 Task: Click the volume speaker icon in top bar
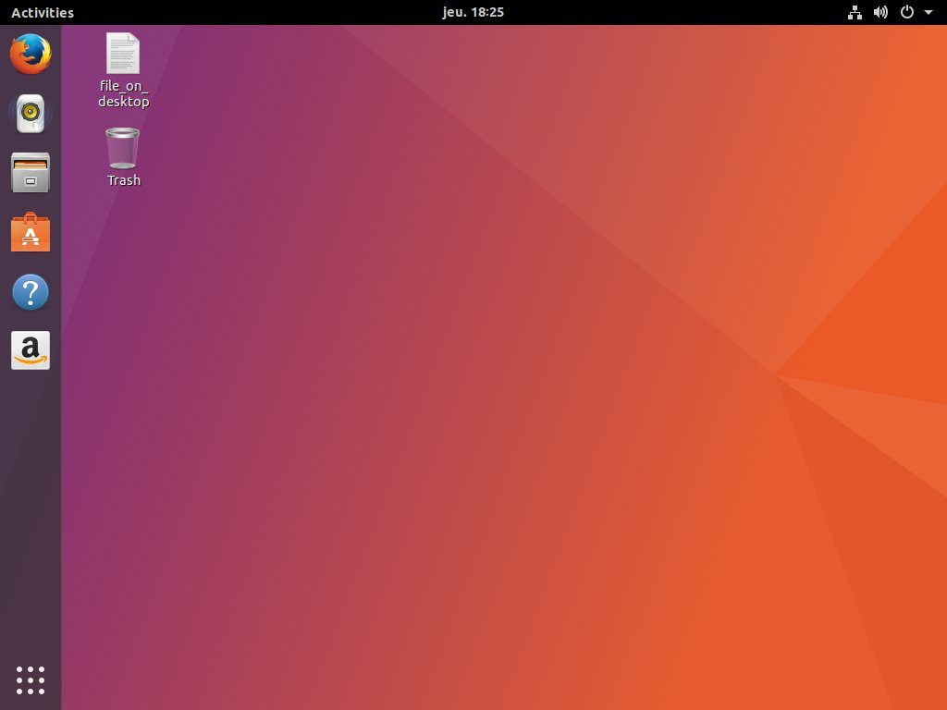tap(880, 12)
